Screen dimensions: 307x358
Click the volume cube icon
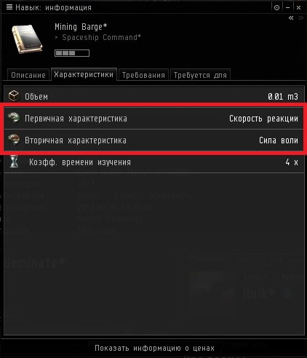pos(14,96)
